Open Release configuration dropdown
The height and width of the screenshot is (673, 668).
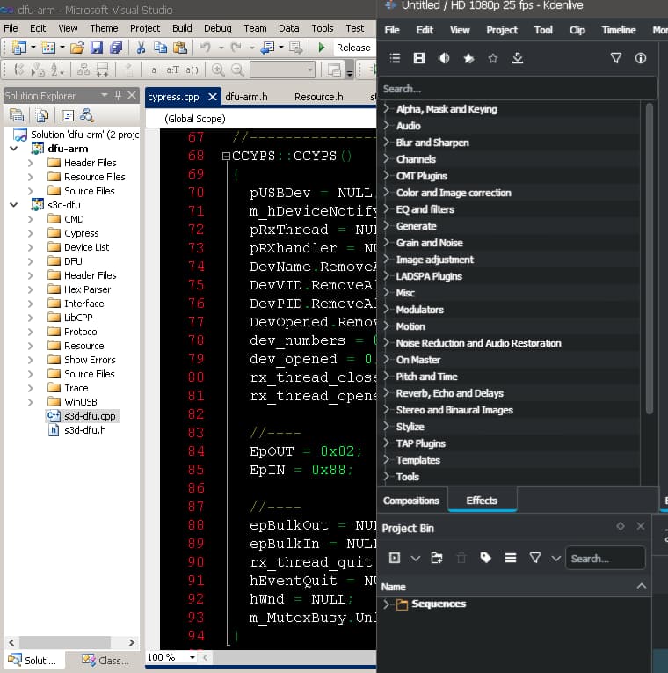click(354, 48)
